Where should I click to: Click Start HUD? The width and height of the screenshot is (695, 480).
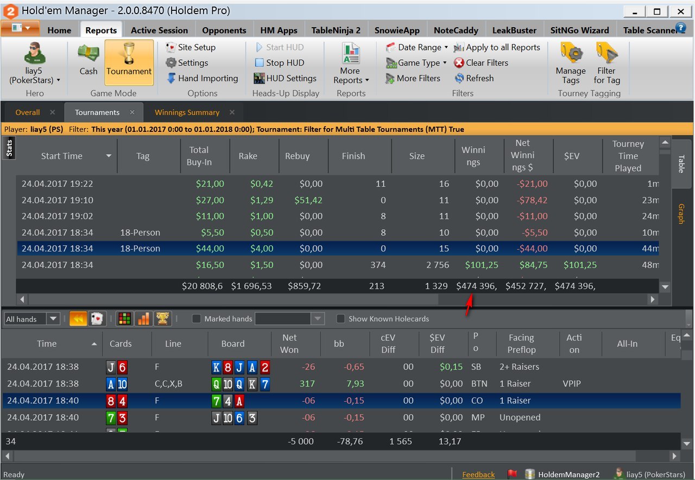(279, 47)
